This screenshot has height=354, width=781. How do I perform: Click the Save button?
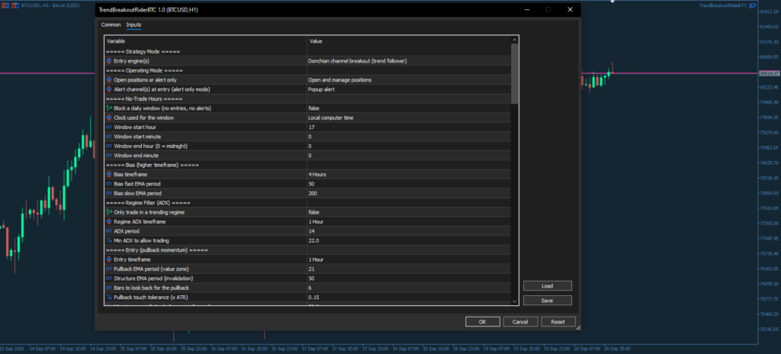[x=548, y=301]
